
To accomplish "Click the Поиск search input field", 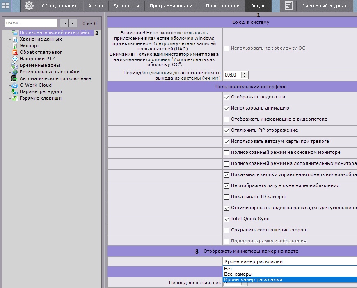I will (31, 23).
